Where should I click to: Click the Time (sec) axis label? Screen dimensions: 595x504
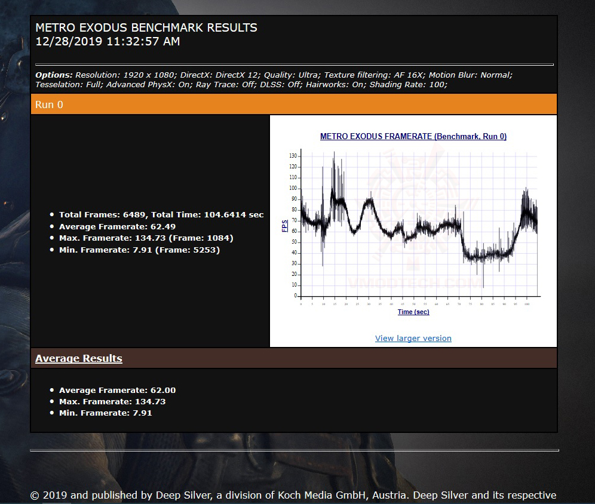[413, 312]
